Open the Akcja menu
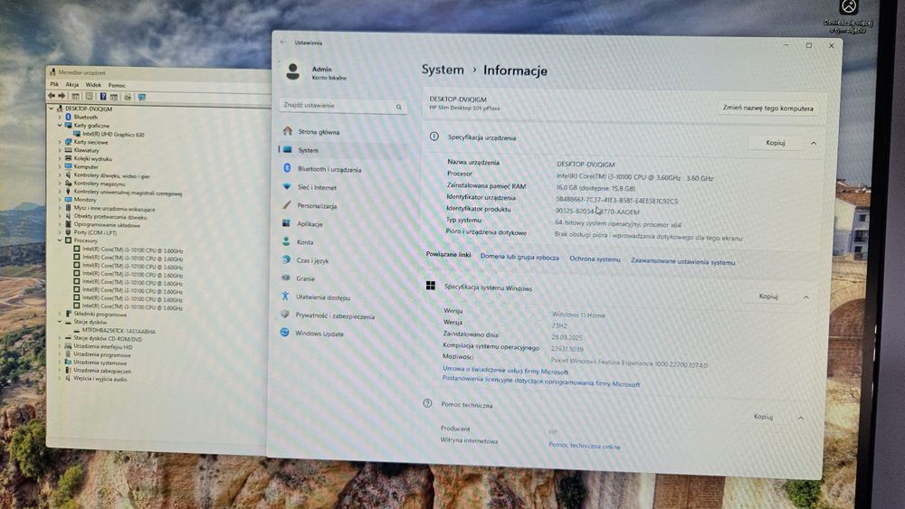The width and height of the screenshot is (905, 509). coord(72,84)
